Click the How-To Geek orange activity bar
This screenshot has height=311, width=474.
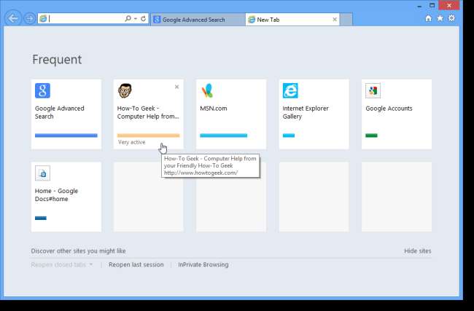pyautogui.click(x=149, y=135)
